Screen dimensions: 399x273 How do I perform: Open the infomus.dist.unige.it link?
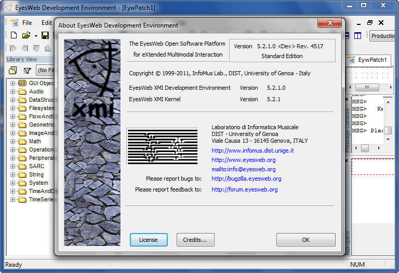pos(252,151)
